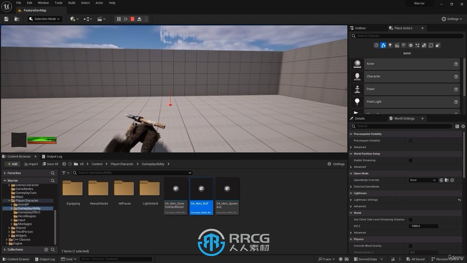Select the Pawn entry in Place Actors

coord(405,89)
